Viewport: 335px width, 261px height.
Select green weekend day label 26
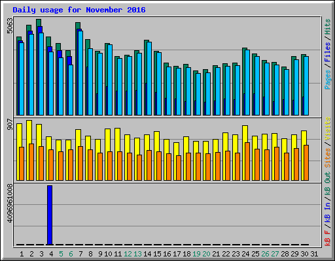tap(265, 254)
